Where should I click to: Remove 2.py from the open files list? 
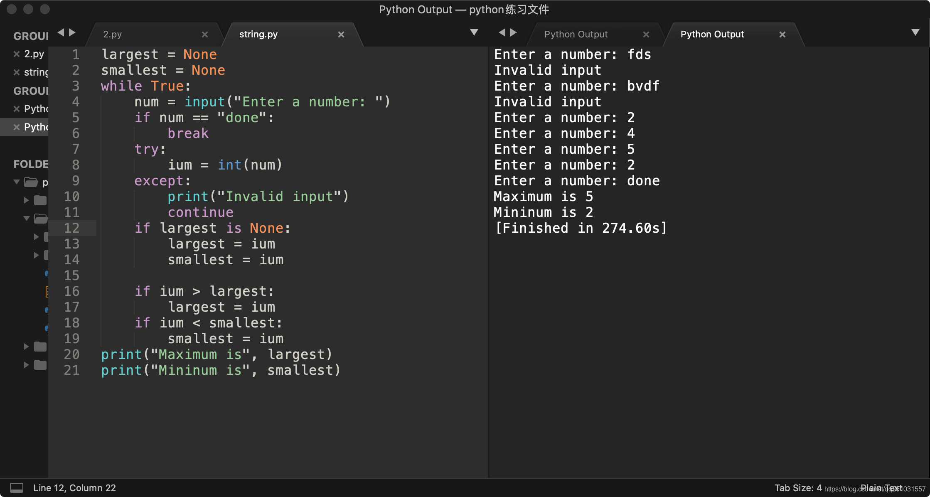click(x=17, y=54)
